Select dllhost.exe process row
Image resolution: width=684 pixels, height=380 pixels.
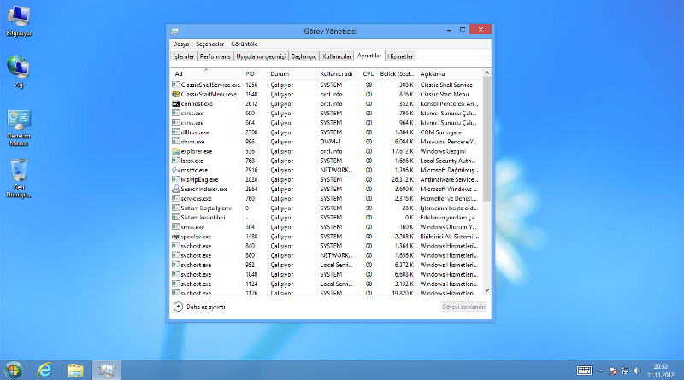click(x=327, y=132)
